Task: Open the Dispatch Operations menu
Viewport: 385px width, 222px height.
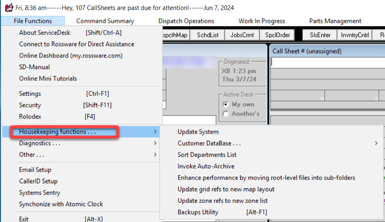Action: click(x=186, y=21)
